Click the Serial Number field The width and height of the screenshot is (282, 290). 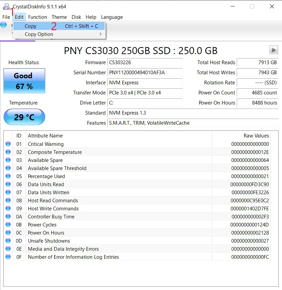click(145, 73)
